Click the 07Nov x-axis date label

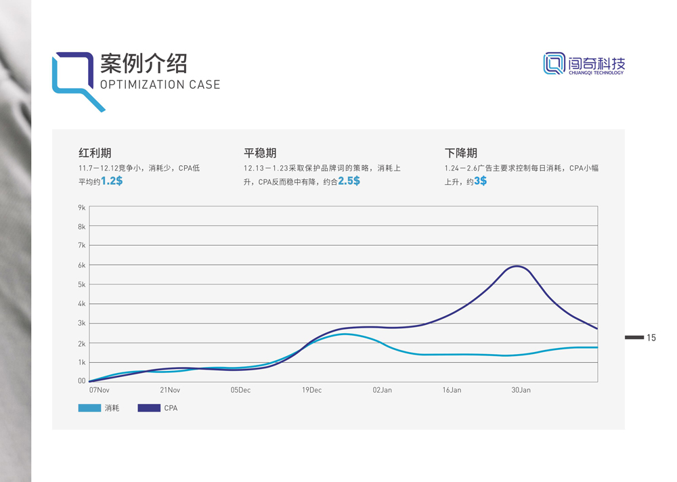[x=100, y=390]
